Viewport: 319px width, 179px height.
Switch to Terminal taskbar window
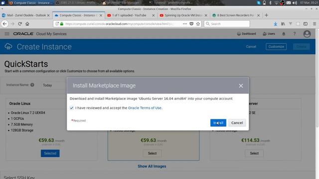point(171,3)
